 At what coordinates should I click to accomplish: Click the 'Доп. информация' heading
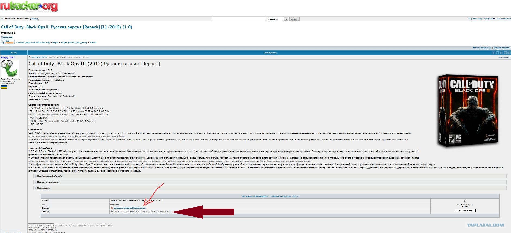tap(41, 148)
